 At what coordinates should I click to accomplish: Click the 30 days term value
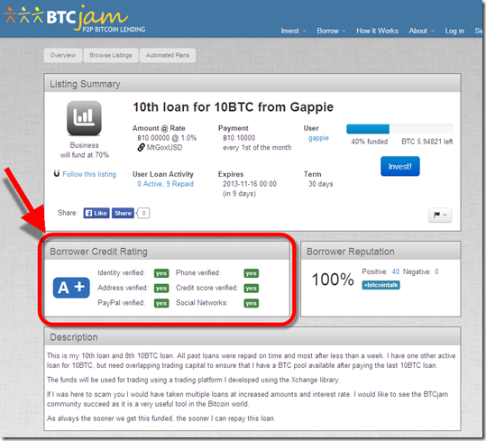tap(320, 184)
